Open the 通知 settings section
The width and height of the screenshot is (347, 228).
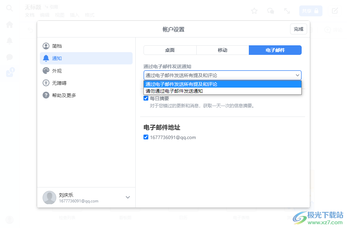pyautogui.click(x=86, y=58)
